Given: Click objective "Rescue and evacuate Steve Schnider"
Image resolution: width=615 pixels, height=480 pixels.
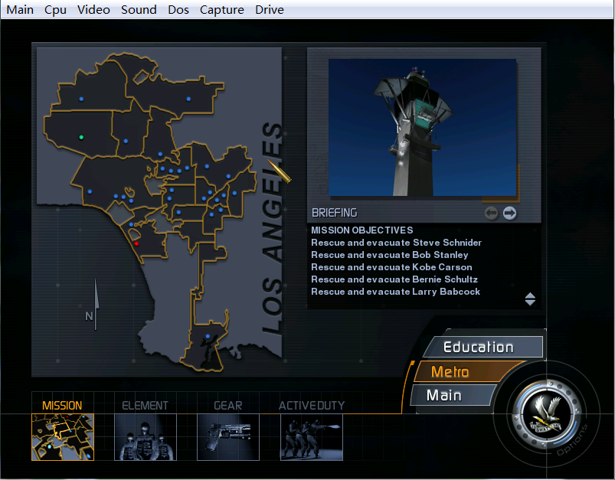Looking at the screenshot, I should pos(396,243).
